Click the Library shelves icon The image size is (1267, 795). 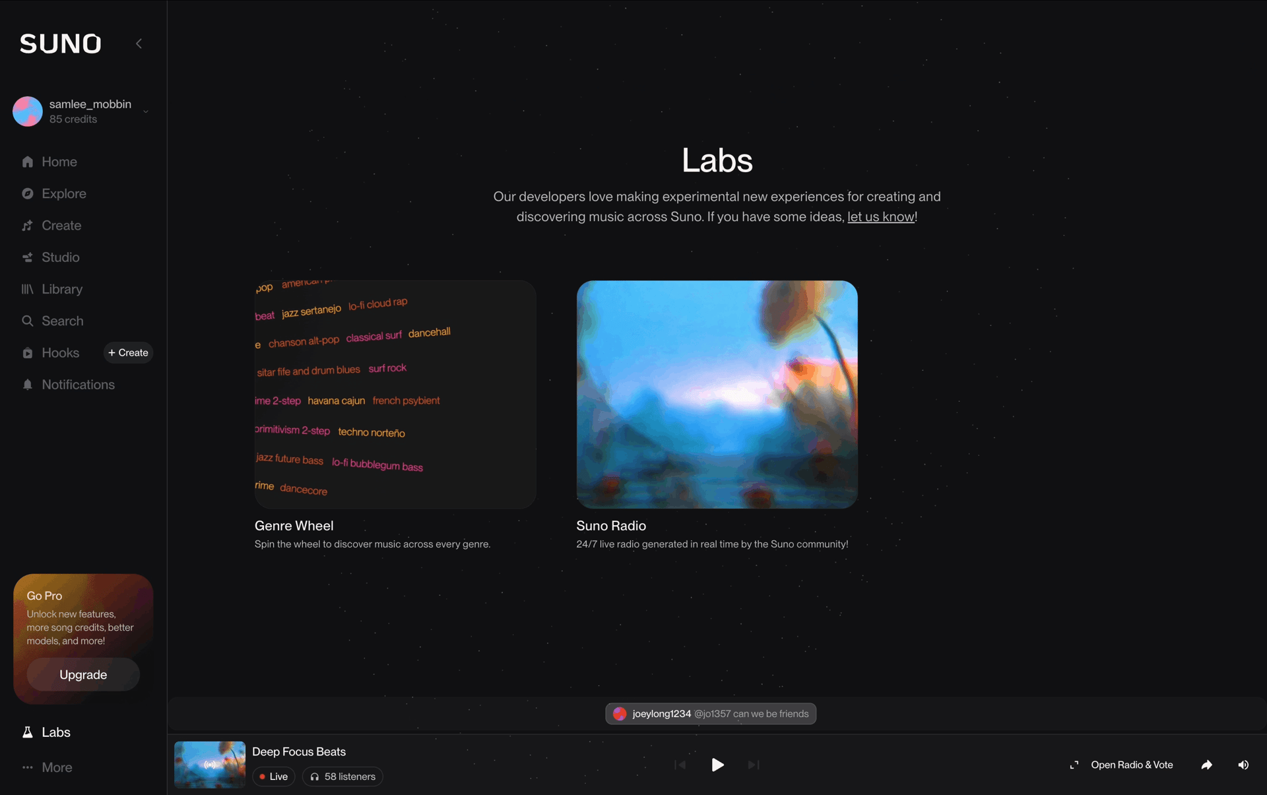(28, 289)
